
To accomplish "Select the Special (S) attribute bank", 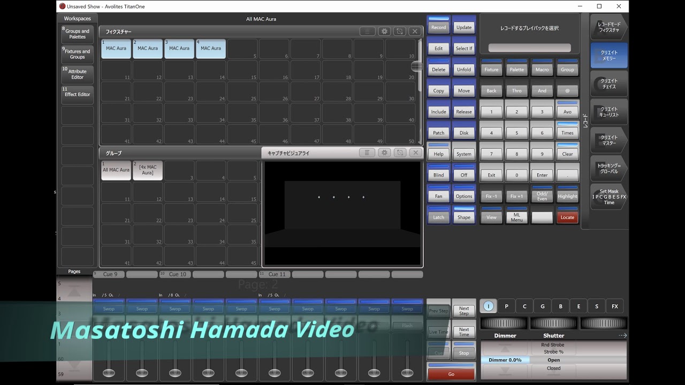I will (597, 306).
